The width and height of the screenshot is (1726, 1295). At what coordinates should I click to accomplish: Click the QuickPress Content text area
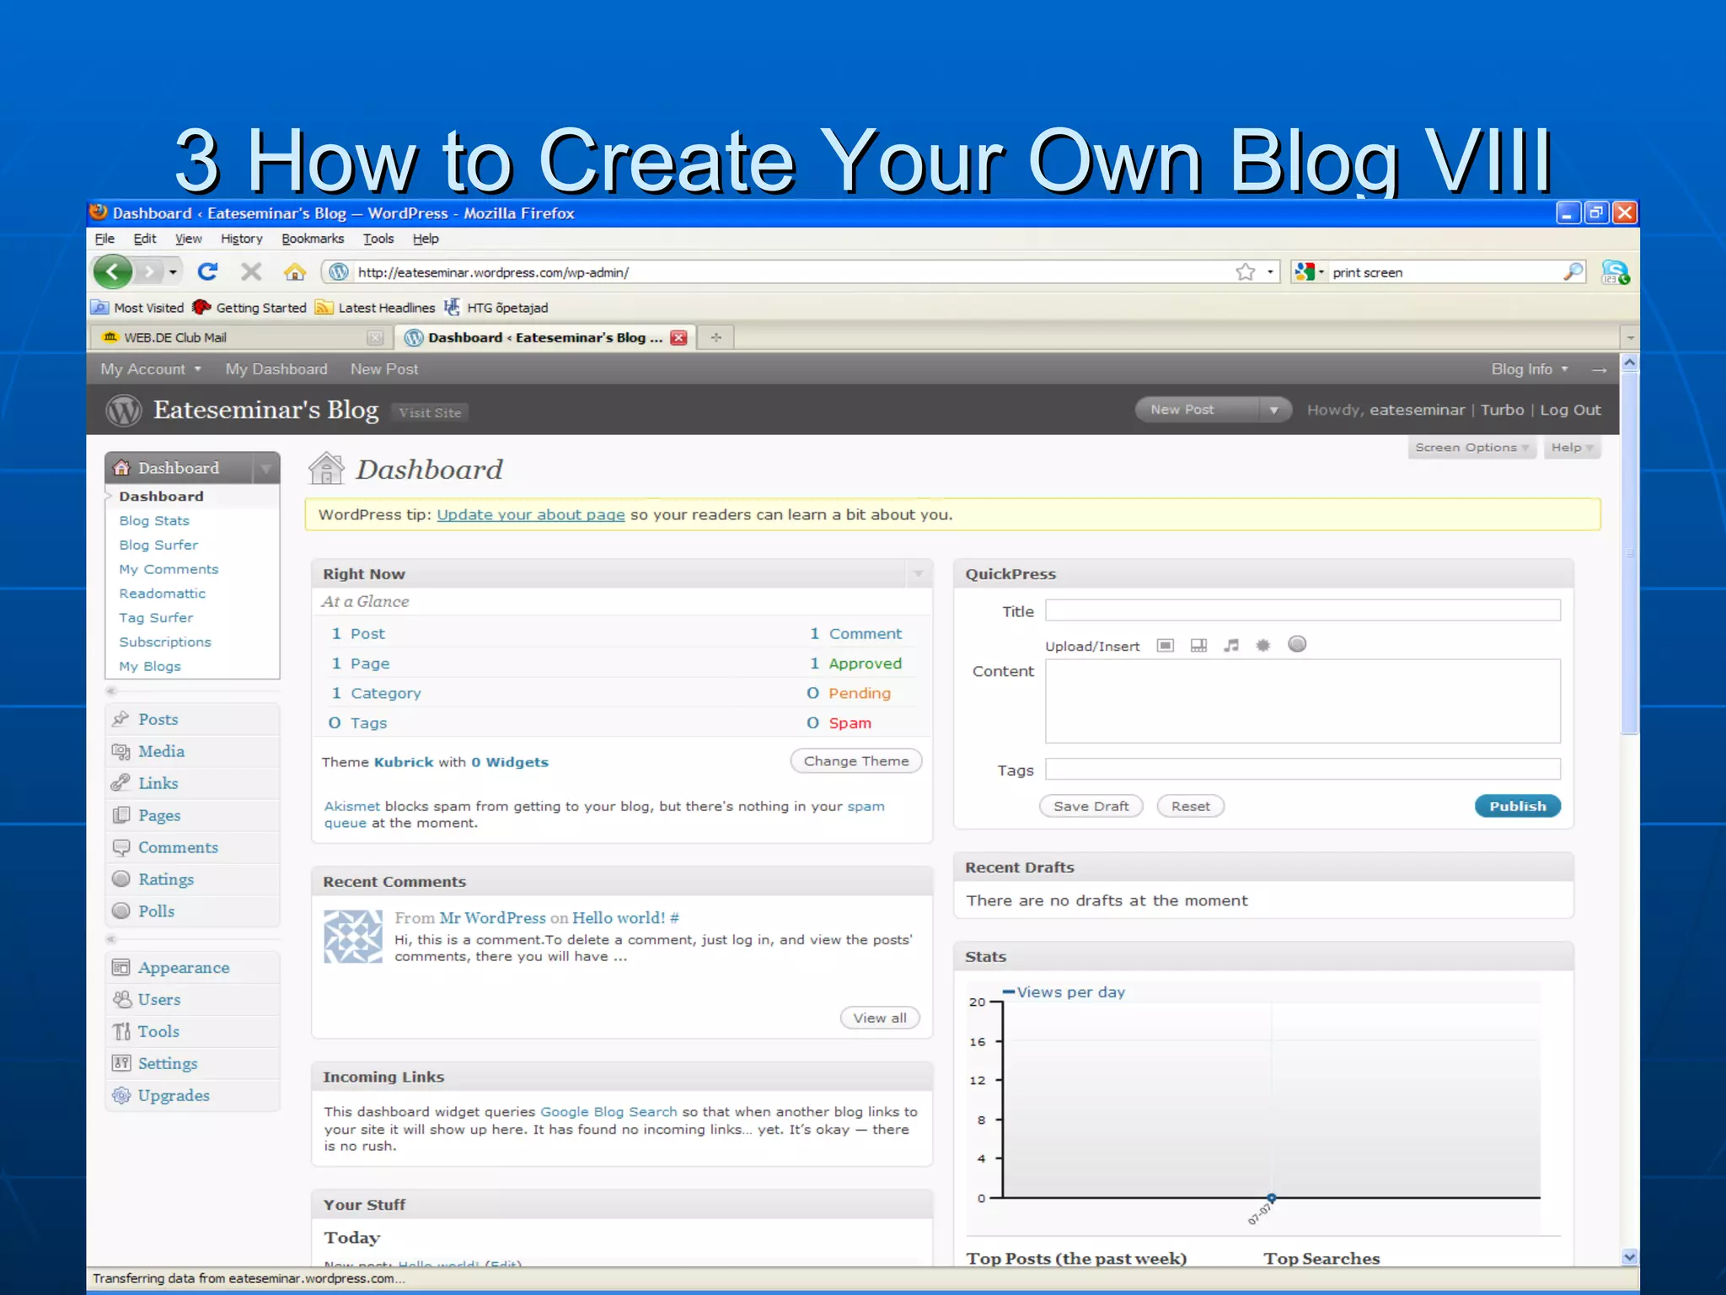click(x=1303, y=701)
